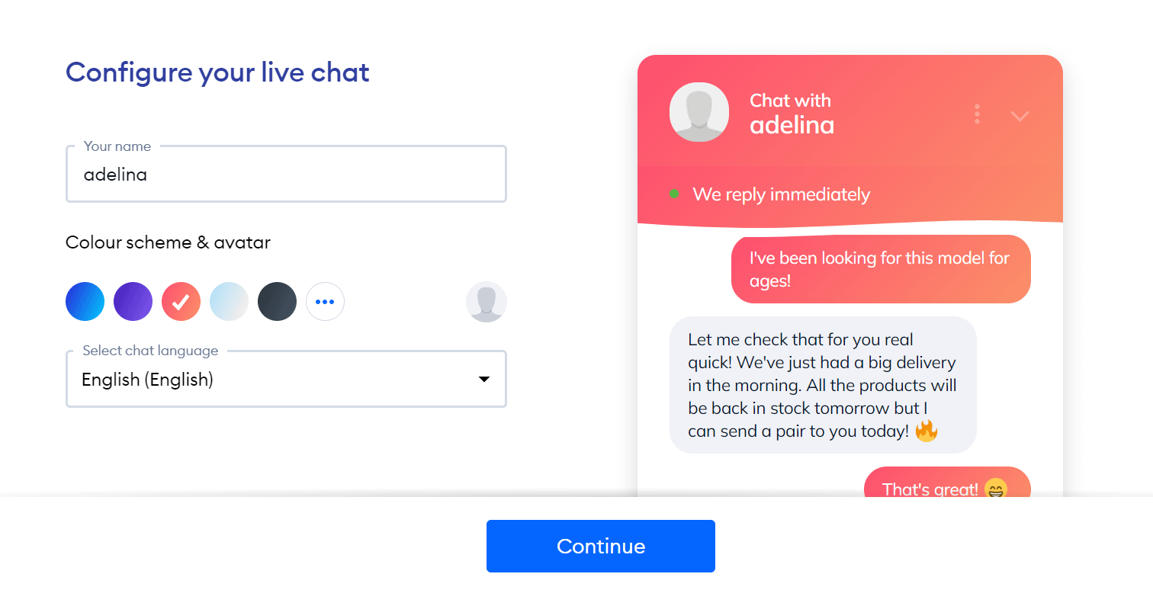Select the blue colour scheme
Screen dimensions: 1153x590
click(x=85, y=301)
